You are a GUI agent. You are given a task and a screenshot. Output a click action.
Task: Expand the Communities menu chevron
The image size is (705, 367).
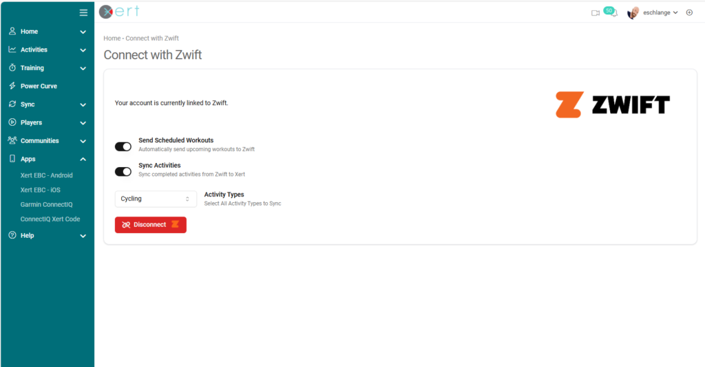tap(83, 141)
